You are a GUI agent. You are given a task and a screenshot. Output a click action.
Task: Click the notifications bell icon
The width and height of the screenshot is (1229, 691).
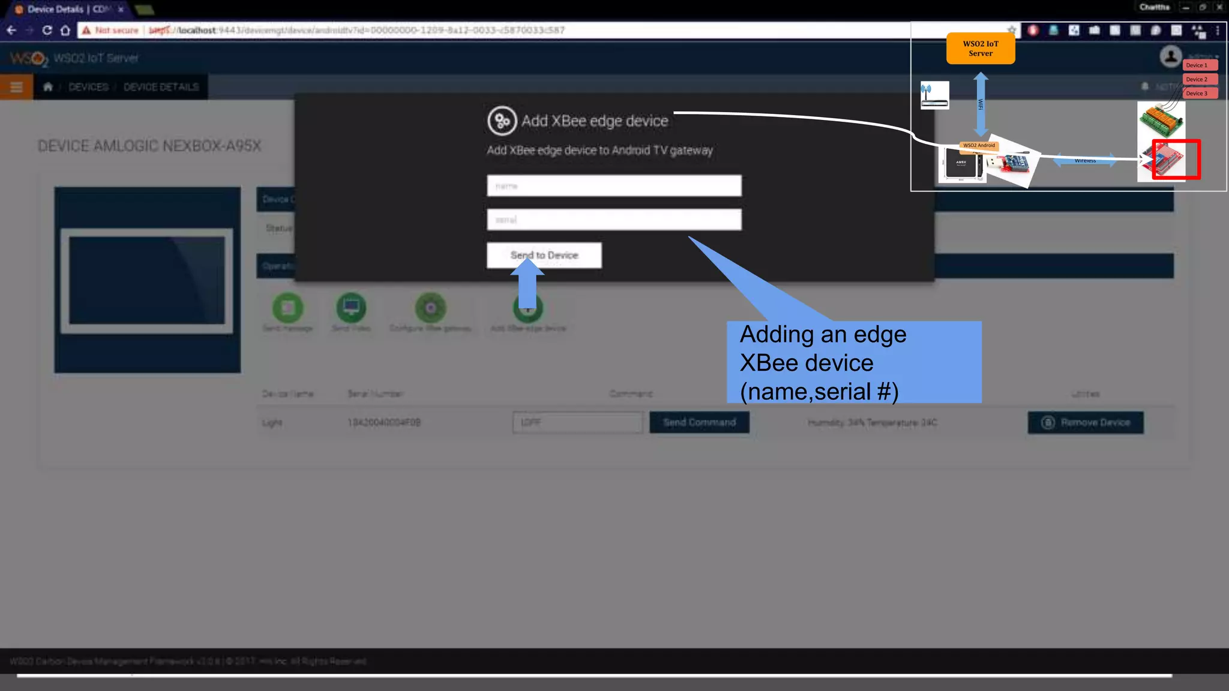click(x=1145, y=87)
